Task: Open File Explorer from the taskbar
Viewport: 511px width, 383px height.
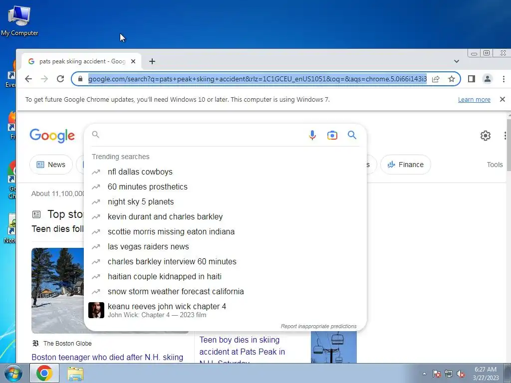Action: [75, 374]
